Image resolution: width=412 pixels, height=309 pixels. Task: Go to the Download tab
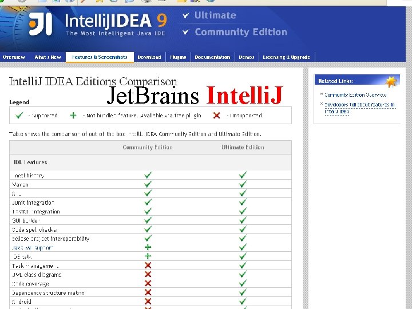149,57
